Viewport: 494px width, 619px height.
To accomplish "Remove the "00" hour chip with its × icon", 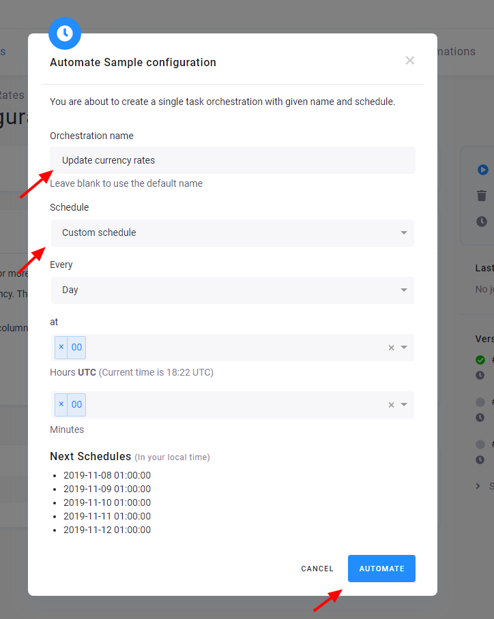I will click(x=59, y=347).
